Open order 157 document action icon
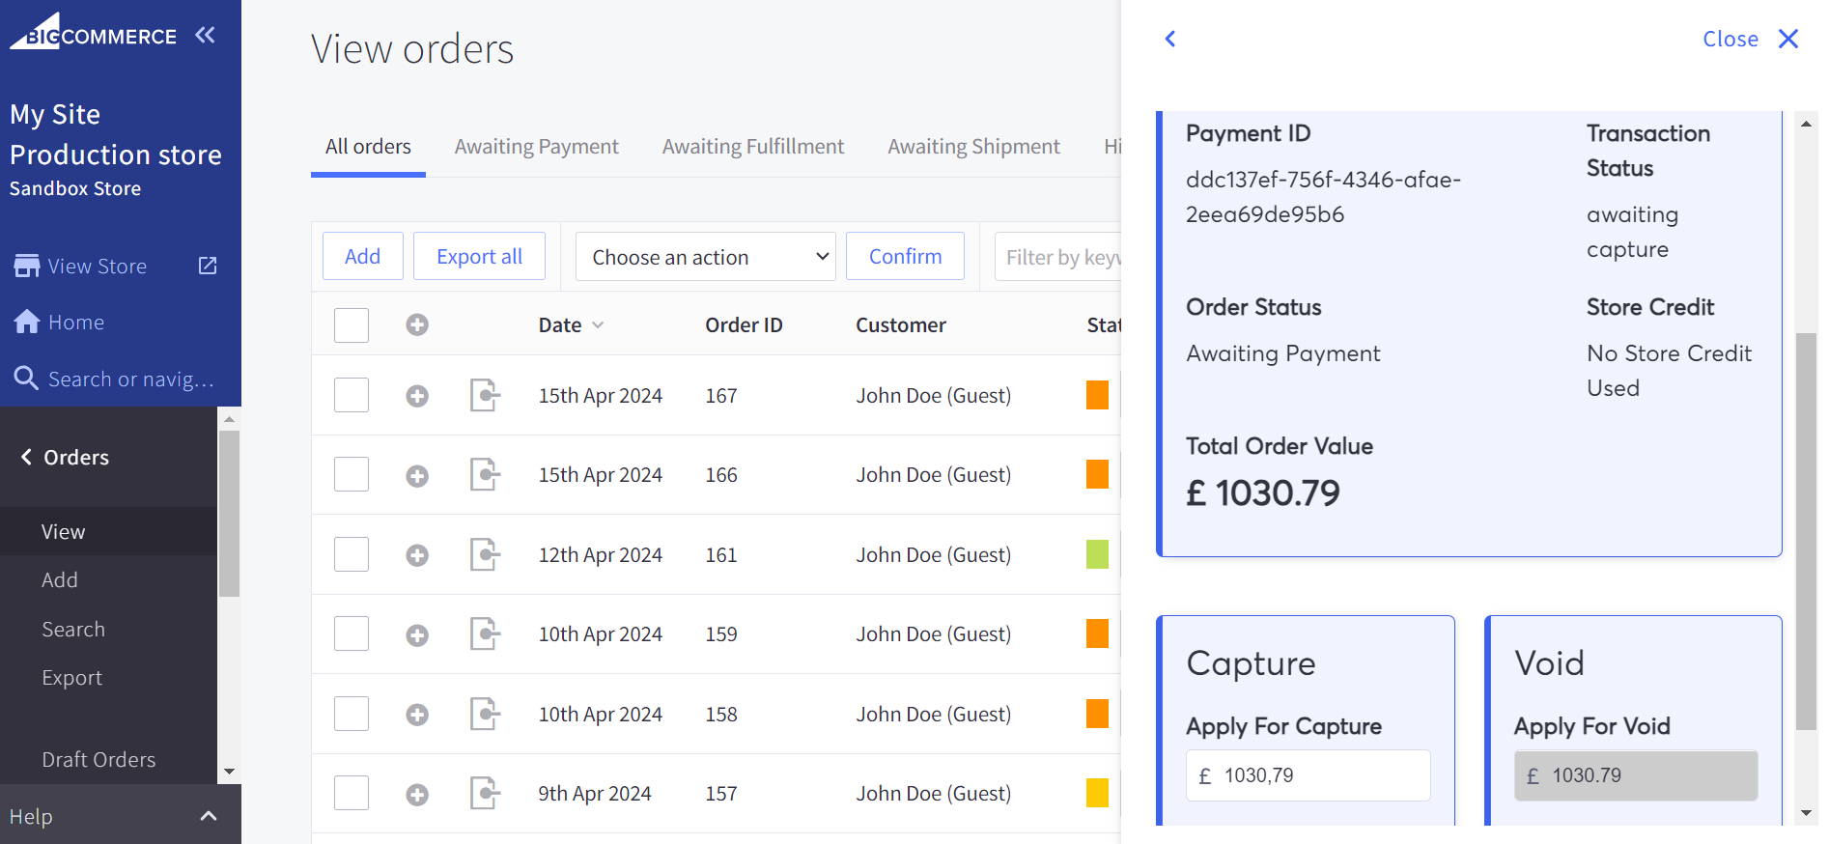 point(485,794)
